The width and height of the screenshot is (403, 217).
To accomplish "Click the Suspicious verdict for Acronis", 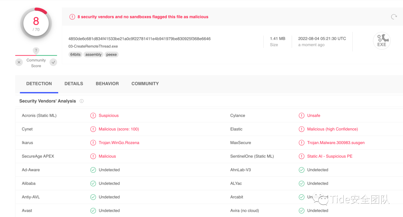I will (x=109, y=116).
